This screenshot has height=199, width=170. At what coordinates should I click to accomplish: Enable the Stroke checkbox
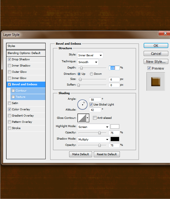pos(9,128)
